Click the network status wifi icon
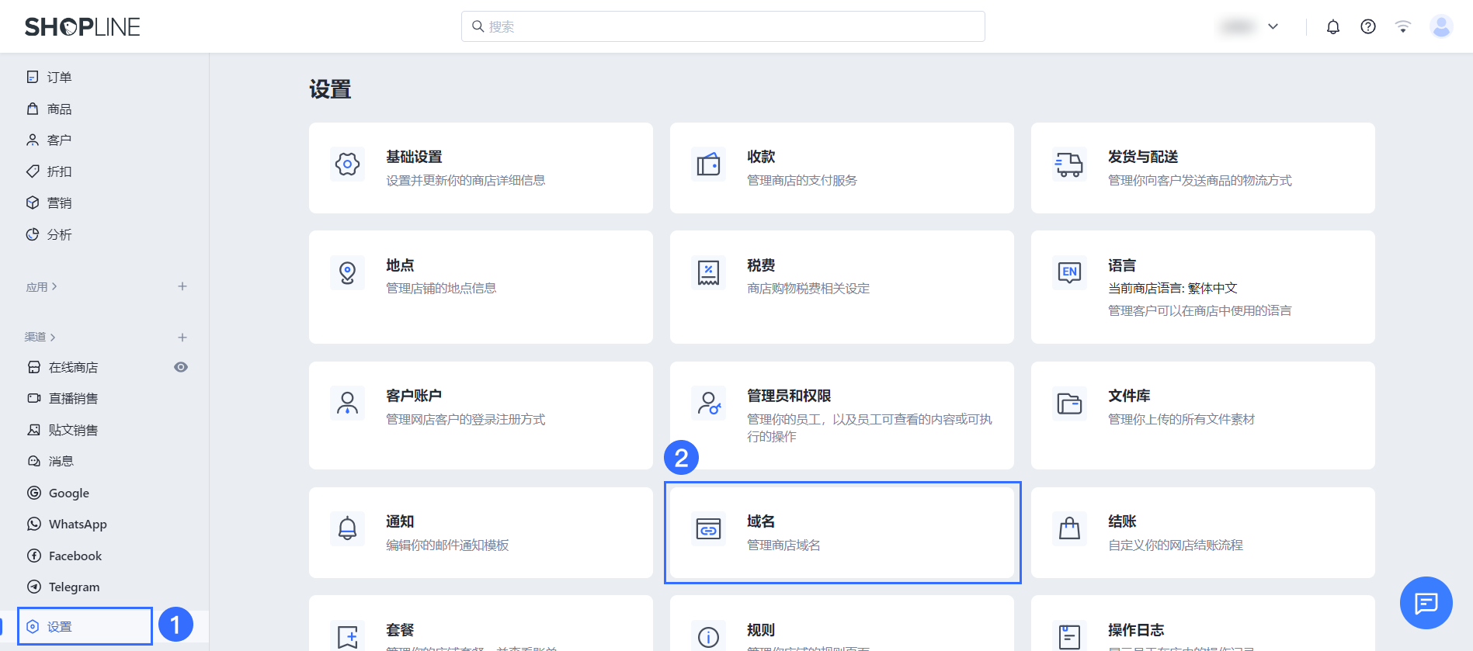The width and height of the screenshot is (1473, 651). (1402, 27)
